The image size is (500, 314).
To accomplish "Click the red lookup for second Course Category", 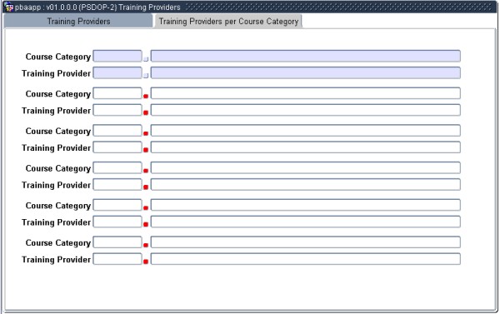I will [146, 96].
